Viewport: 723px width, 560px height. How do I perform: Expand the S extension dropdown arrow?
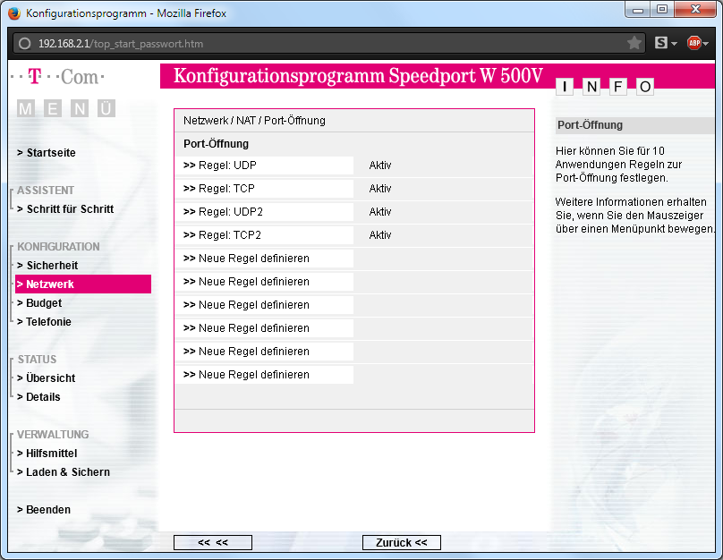(674, 44)
